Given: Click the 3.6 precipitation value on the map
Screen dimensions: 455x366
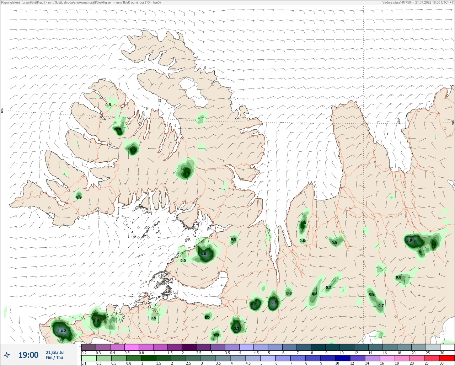Looking at the screenshot, I should point(203,254).
